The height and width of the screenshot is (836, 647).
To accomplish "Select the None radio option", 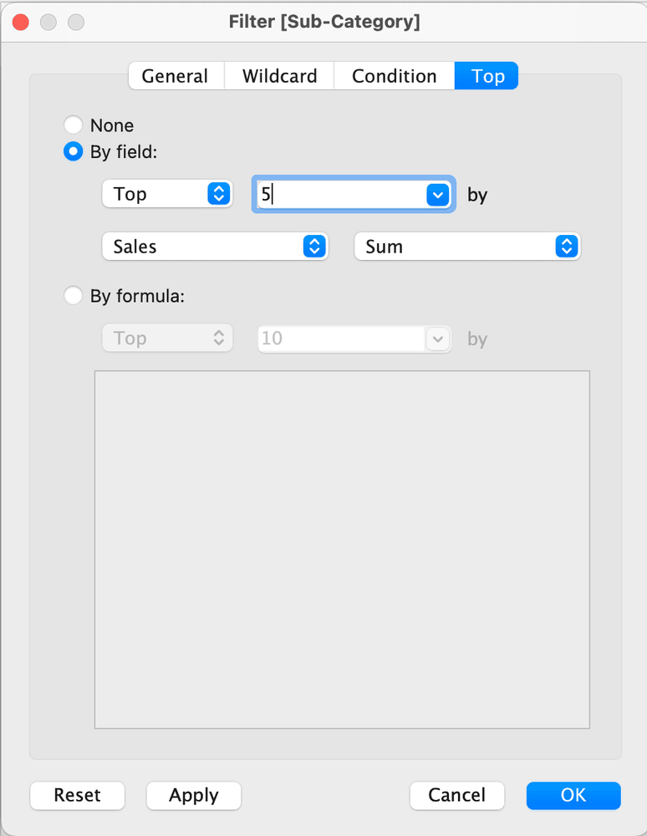I will coord(74,125).
